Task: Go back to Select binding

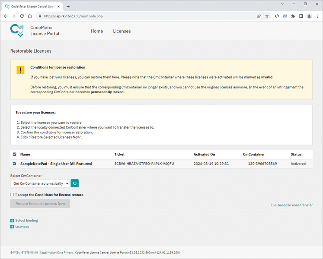Action: [26, 220]
